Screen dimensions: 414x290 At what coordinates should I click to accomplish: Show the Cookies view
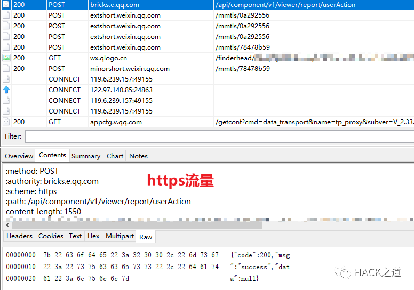click(x=51, y=236)
